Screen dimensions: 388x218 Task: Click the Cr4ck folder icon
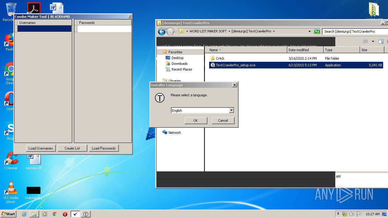[x=212, y=58]
